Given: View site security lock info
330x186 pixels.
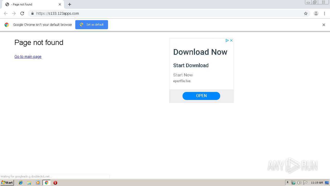Looking at the screenshot, I should 32,13.
